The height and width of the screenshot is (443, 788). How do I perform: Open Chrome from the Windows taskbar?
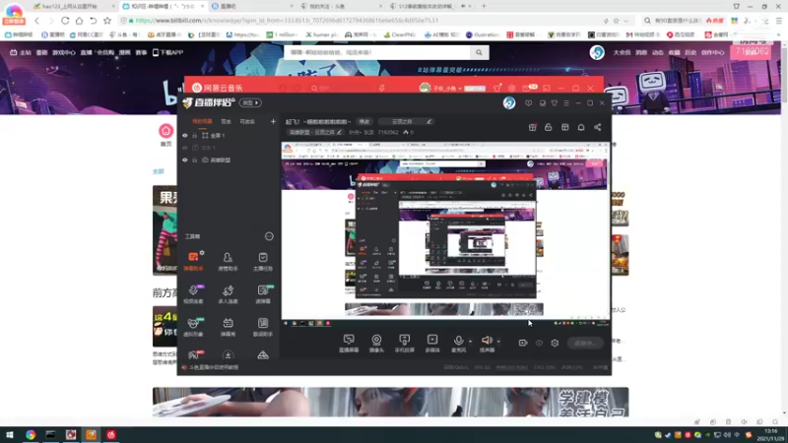point(31,435)
